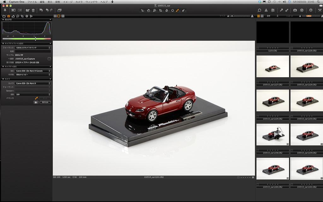
Task: Open the カメラ menu in menu bar
Action: (x=79, y=2)
